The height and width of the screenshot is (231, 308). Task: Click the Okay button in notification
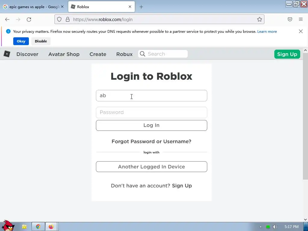(x=21, y=41)
